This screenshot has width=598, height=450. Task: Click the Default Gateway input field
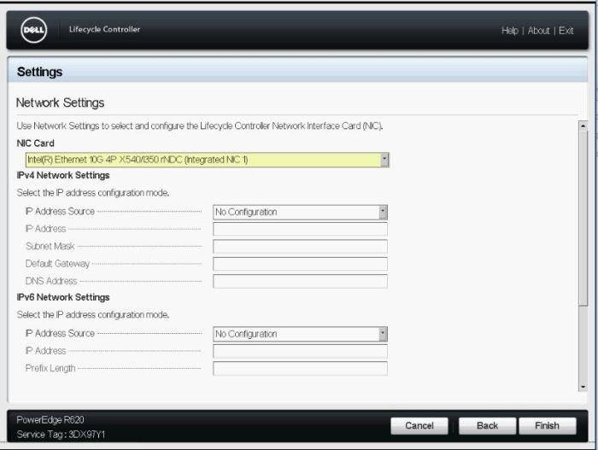[x=300, y=264]
